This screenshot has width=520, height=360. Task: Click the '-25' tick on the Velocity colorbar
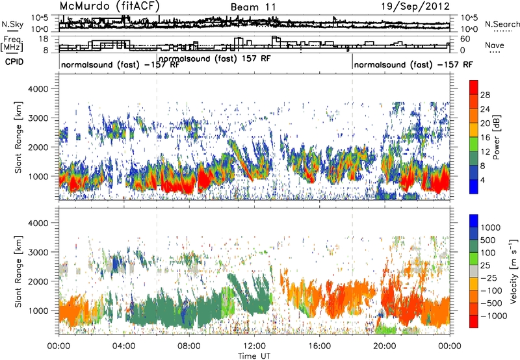coord(489,277)
